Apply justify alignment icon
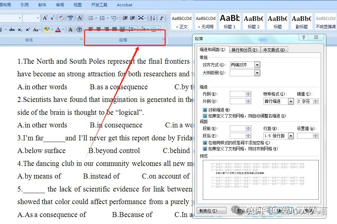Image resolution: width=337 pixels, height=224 pixels. click(x=114, y=29)
